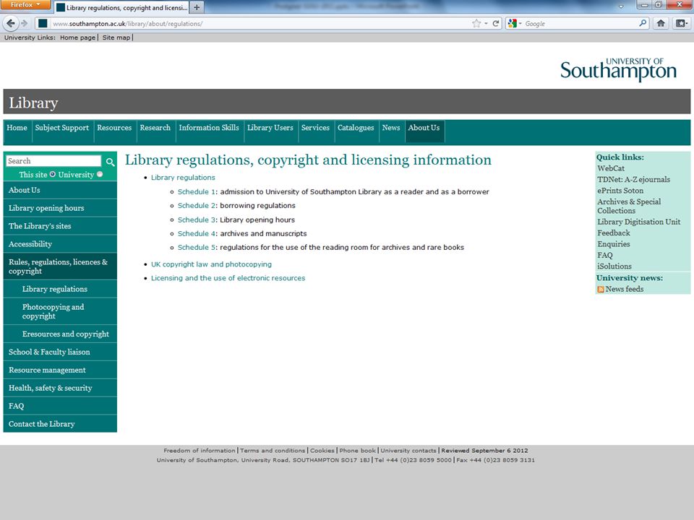Viewport: 694px width, 520px height.
Task: Select the This site radio button
Action: (x=53, y=174)
